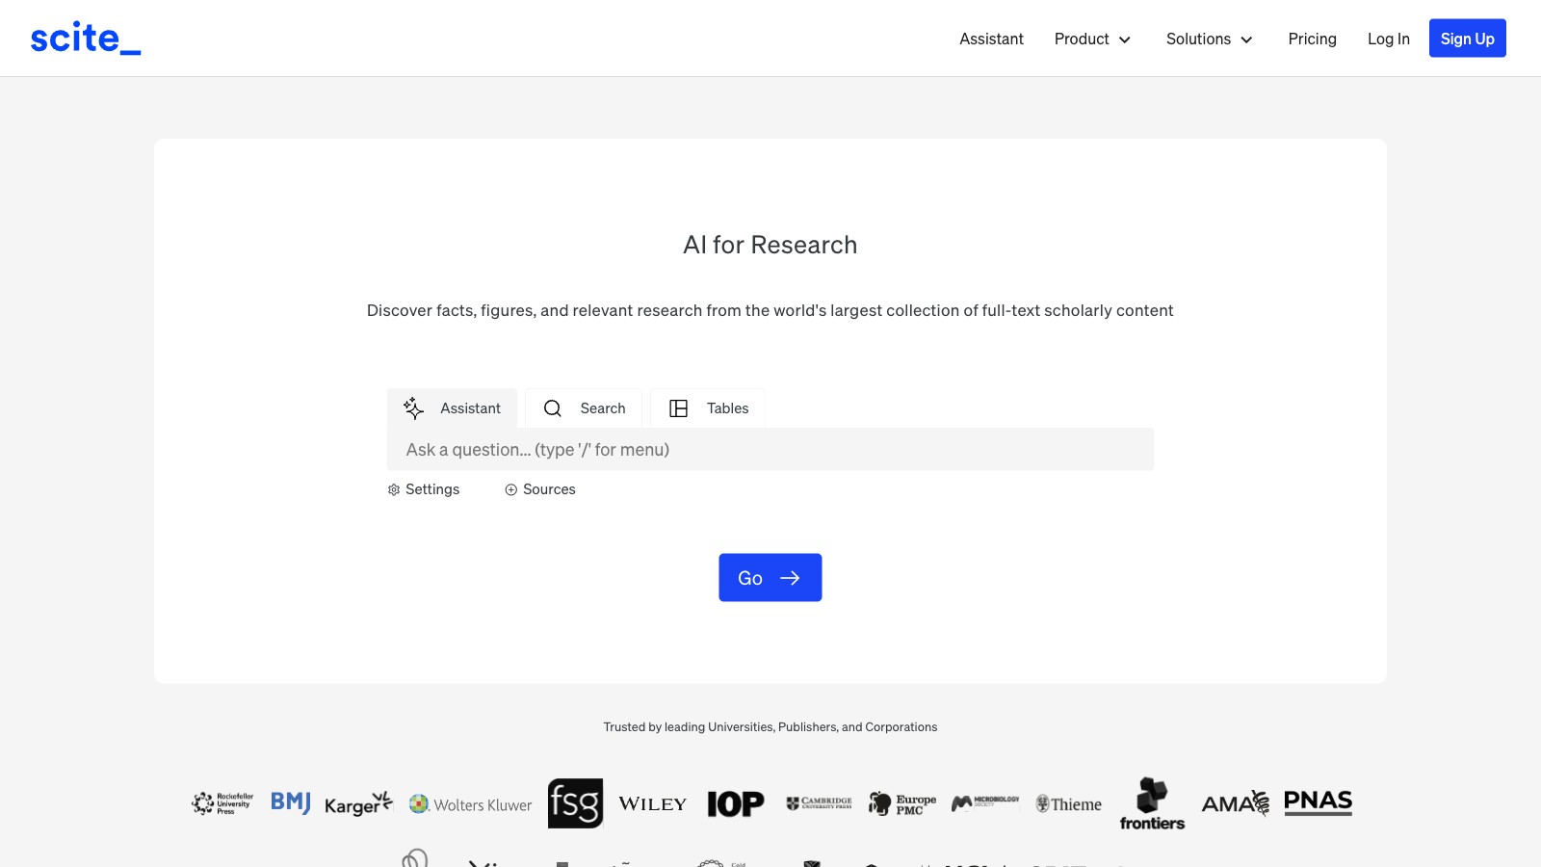Open the Pricing page
Image resolution: width=1541 pixels, height=867 pixels.
[1312, 39]
